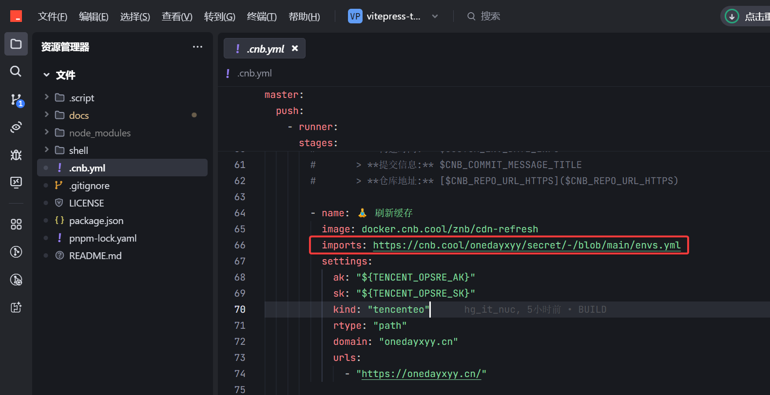
Task: Select .cnb.yml in the file tree
Action: click(122, 168)
